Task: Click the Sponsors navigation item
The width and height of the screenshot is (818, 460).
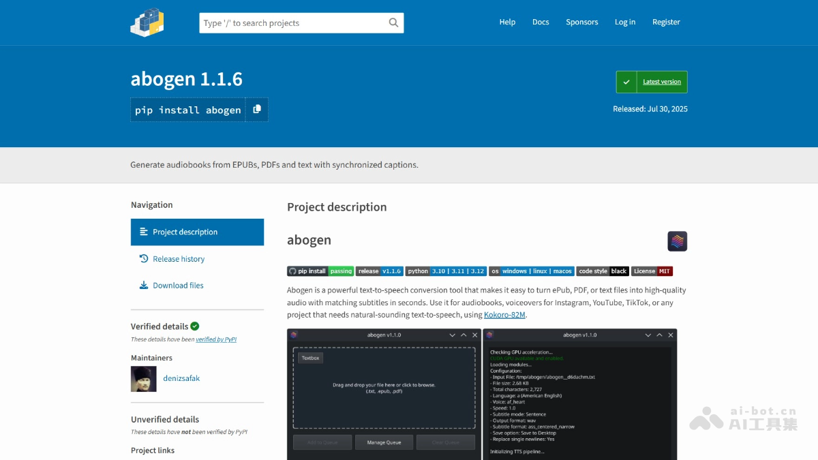Action: pyautogui.click(x=581, y=22)
